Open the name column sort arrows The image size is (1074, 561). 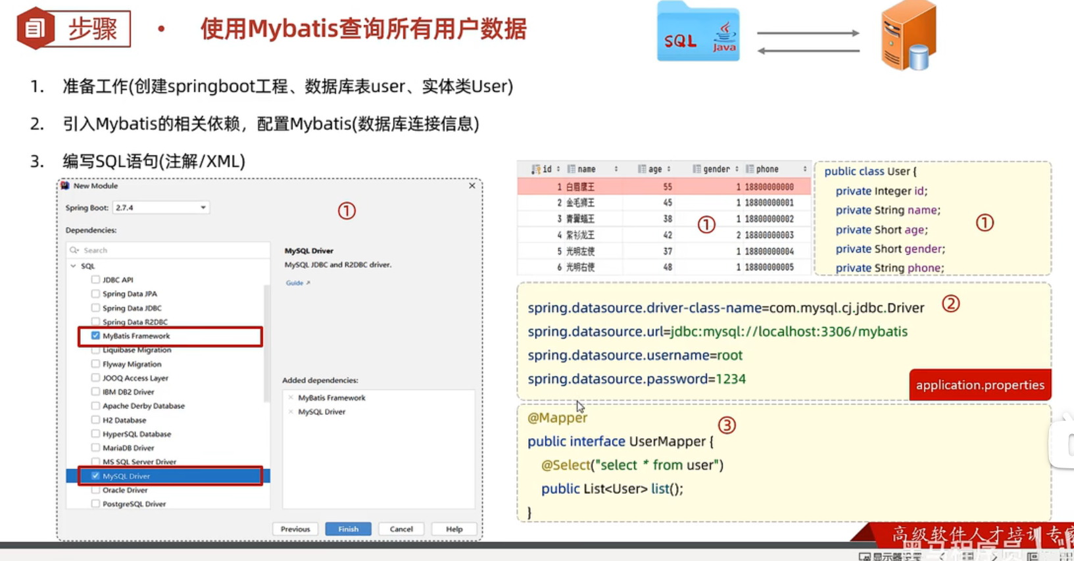pos(616,170)
